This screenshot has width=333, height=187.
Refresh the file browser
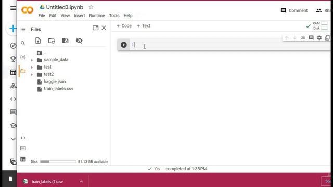coord(52,41)
